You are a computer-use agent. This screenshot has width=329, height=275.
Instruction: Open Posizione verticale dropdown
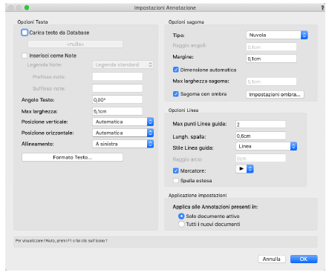(123, 122)
